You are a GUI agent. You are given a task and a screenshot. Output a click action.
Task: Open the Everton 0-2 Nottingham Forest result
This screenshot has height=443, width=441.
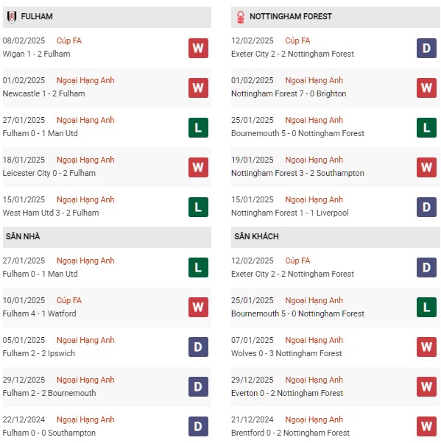coord(287,393)
